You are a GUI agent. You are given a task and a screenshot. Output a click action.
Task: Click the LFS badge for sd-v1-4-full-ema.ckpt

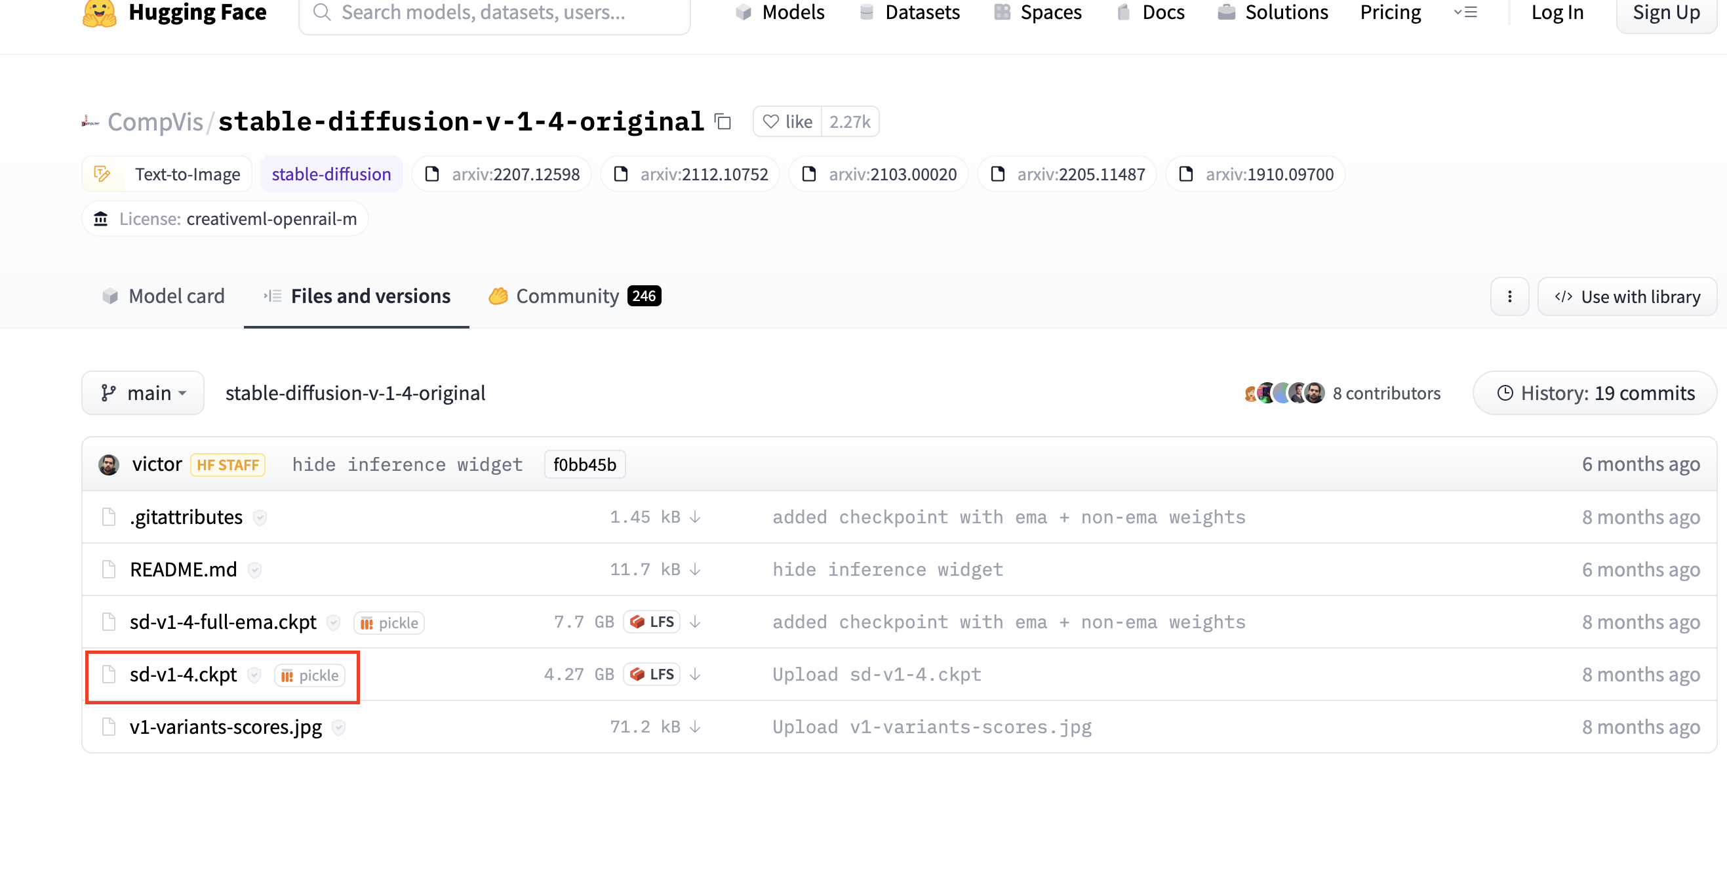coord(652,622)
